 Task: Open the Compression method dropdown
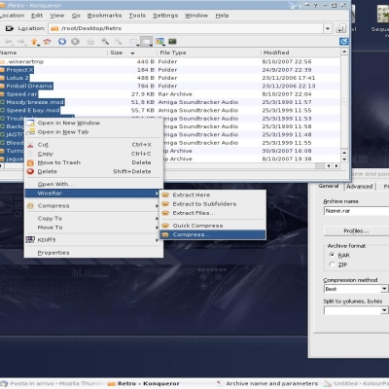click(x=384, y=289)
